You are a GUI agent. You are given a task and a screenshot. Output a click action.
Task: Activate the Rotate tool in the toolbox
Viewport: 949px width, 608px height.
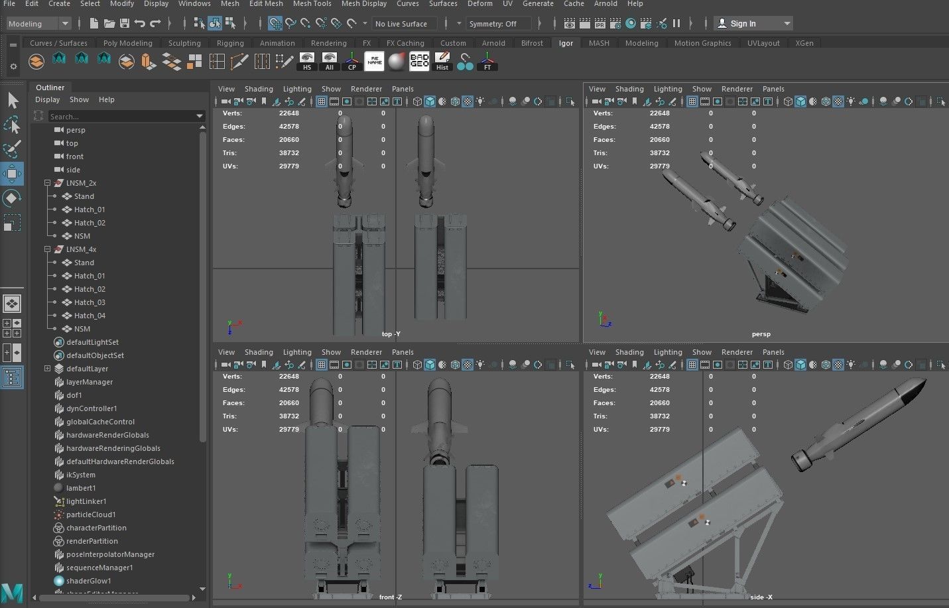point(12,198)
